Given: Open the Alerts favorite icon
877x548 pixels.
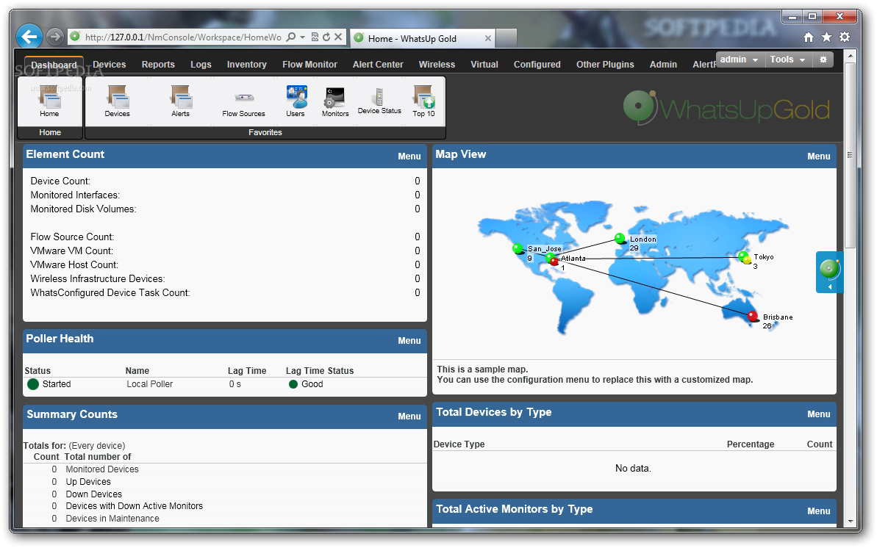Looking at the screenshot, I should coord(180,101).
